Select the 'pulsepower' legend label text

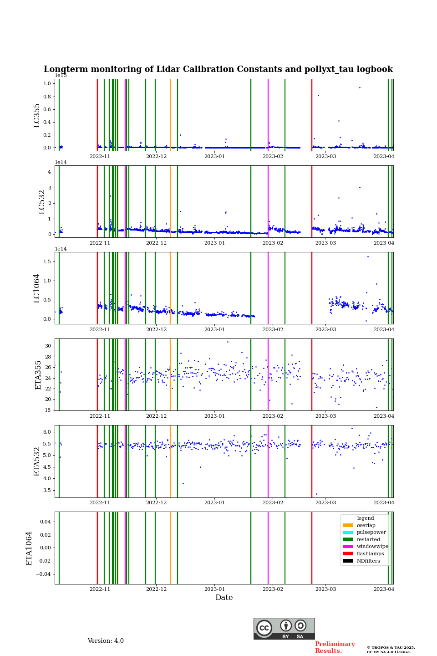371,532
